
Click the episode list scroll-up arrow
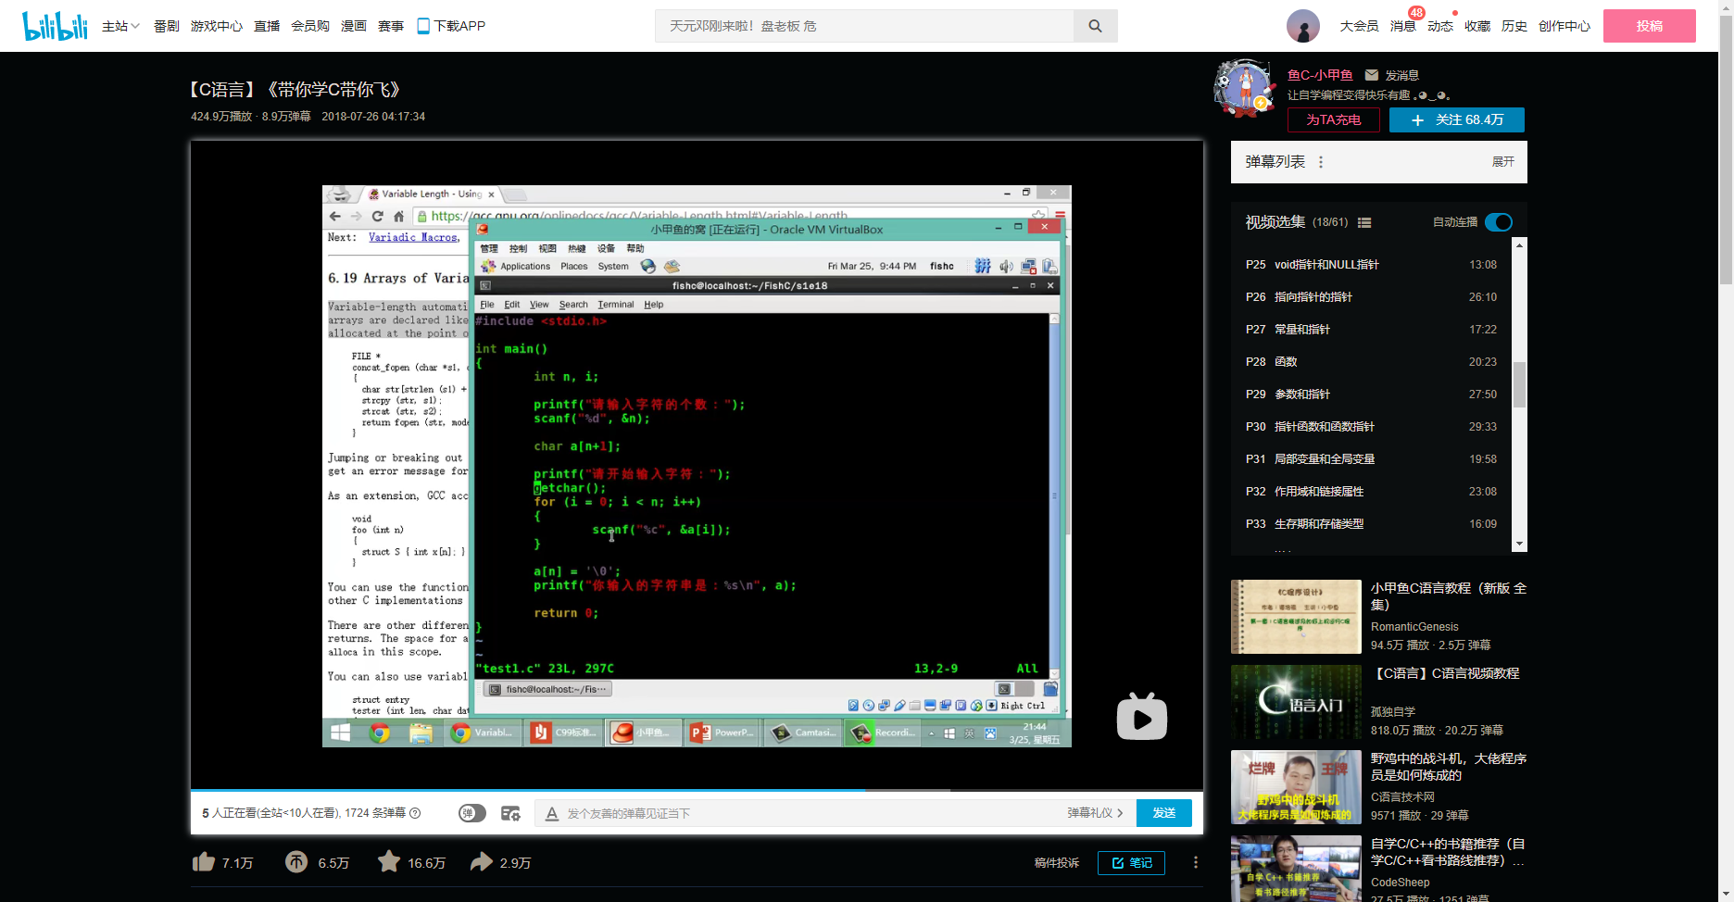[x=1519, y=244]
